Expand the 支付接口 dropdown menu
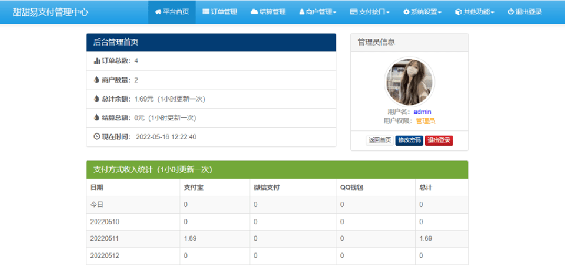The height and width of the screenshot is (265, 565). 370,12
